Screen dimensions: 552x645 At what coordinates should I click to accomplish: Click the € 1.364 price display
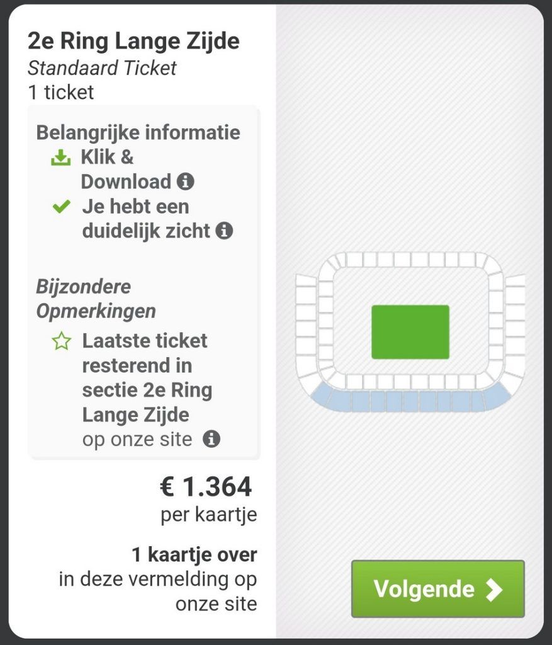click(206, 487)
